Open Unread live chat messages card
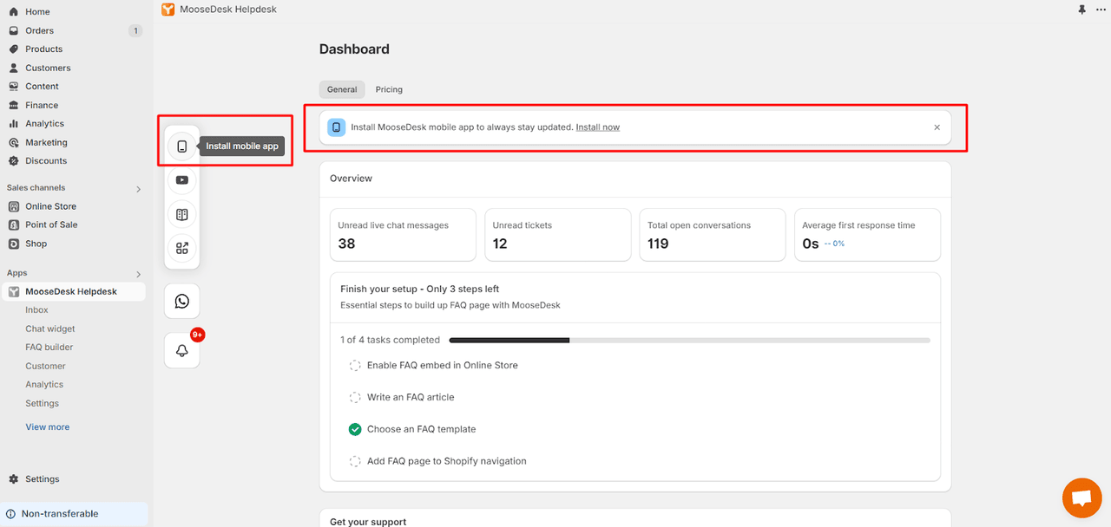Screen dimensions: 1111x527 click(x=404, y=234)
